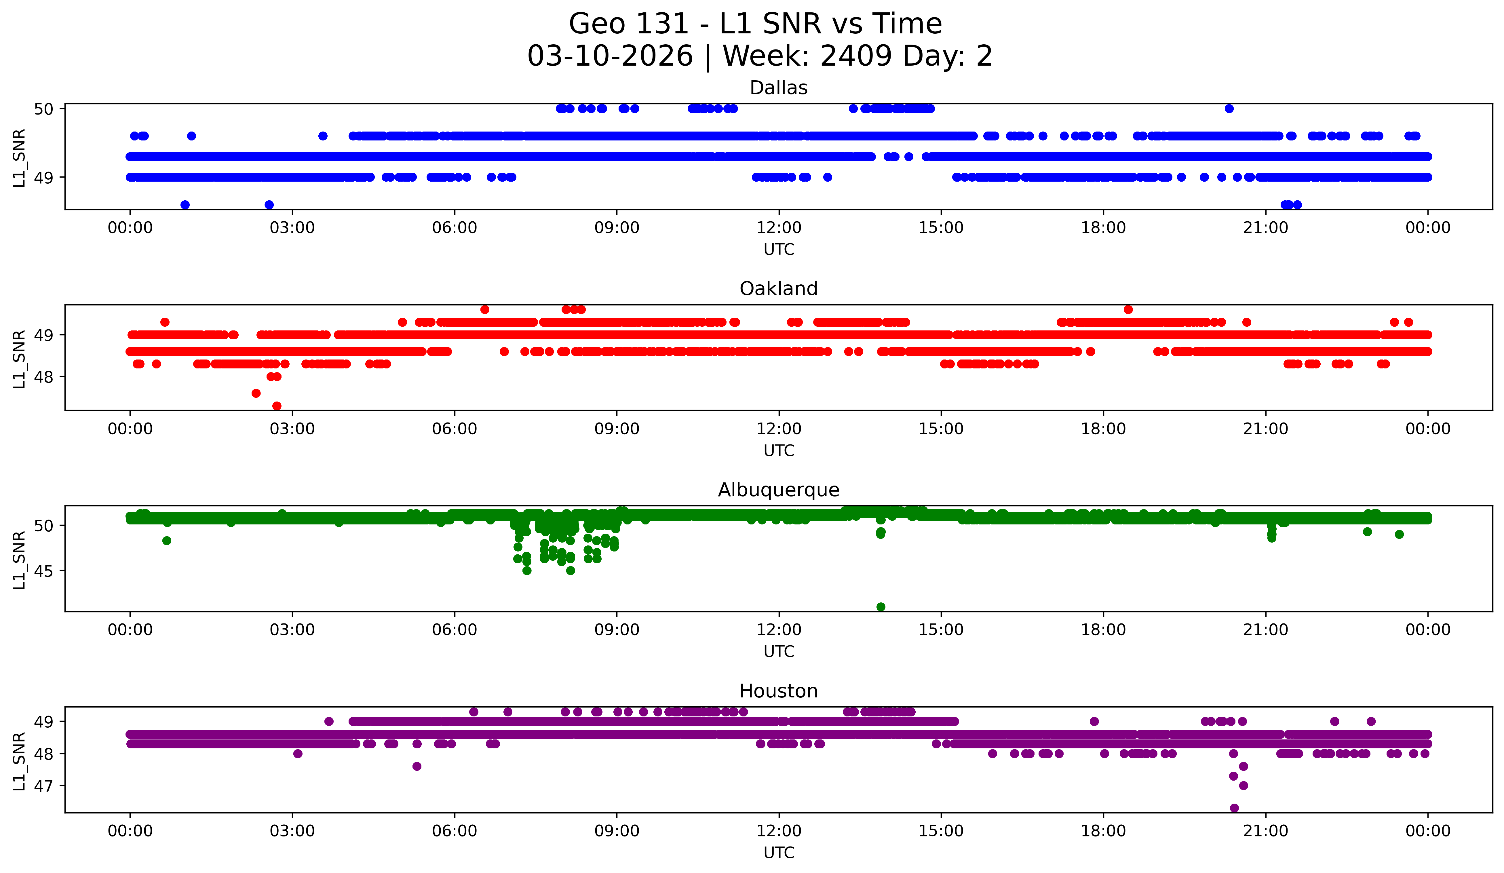Click the Oakland subplot title
Image resolution: width=1504 pixels, height=873 pixels.
click(x=778, y=289)
